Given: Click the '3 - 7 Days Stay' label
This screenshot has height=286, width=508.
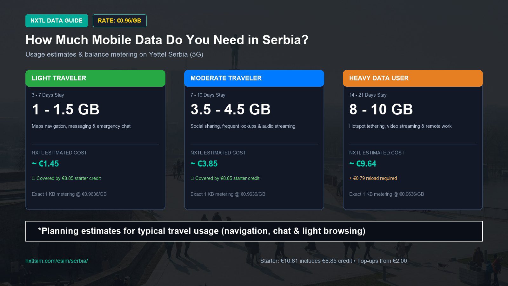Looking at the screenshot, I should click(x=48, y=95).
